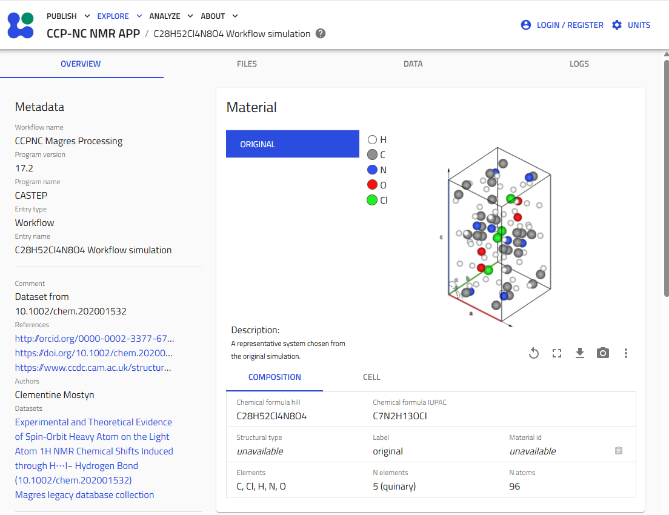The width and height of the screenshot is (669, 515).
Task: Click the nitrogen N legend swatch
Action: tap(373, 170)
